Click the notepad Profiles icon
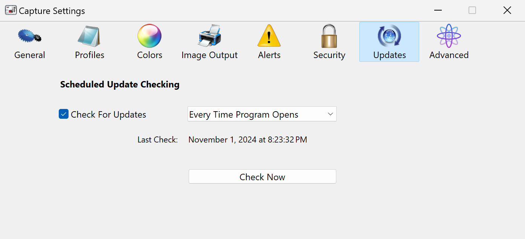This screenshot has height=239, width=525. point(89,36)
